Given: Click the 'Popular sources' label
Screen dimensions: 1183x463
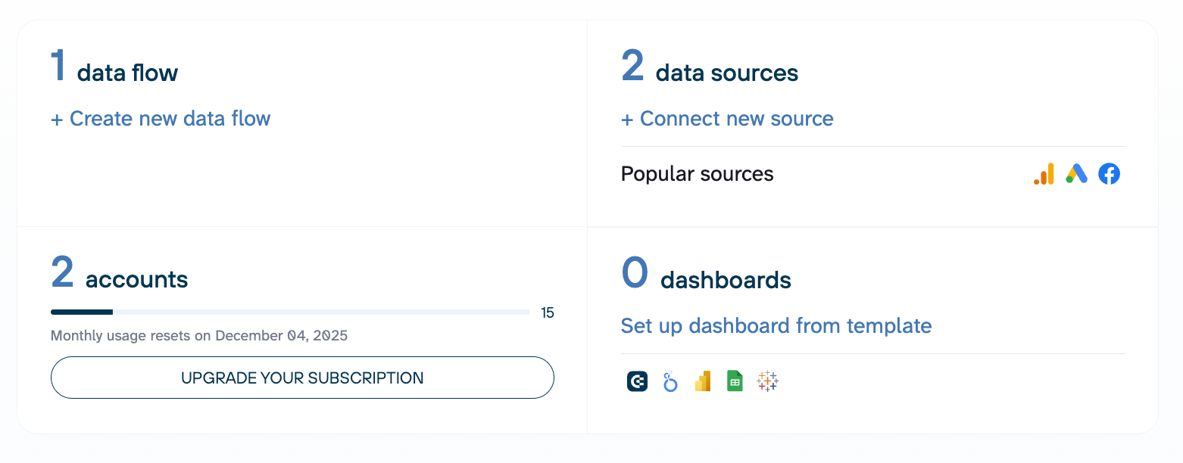Looking at the screenshot, I should coord(697,174).
